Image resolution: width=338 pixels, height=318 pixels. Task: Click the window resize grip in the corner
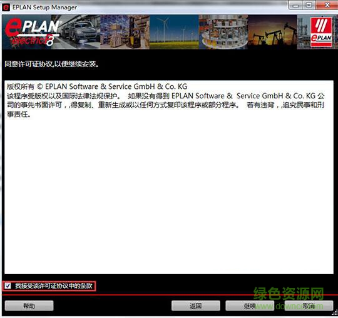(x=335, y=312)
